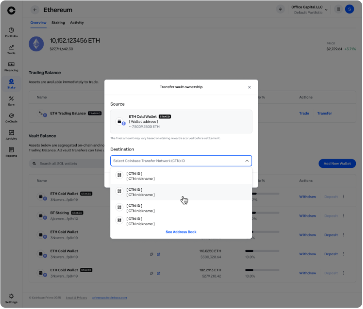
Task: Select the first CTN ID option
Action: pyautogui.click(x=181, y=176)
